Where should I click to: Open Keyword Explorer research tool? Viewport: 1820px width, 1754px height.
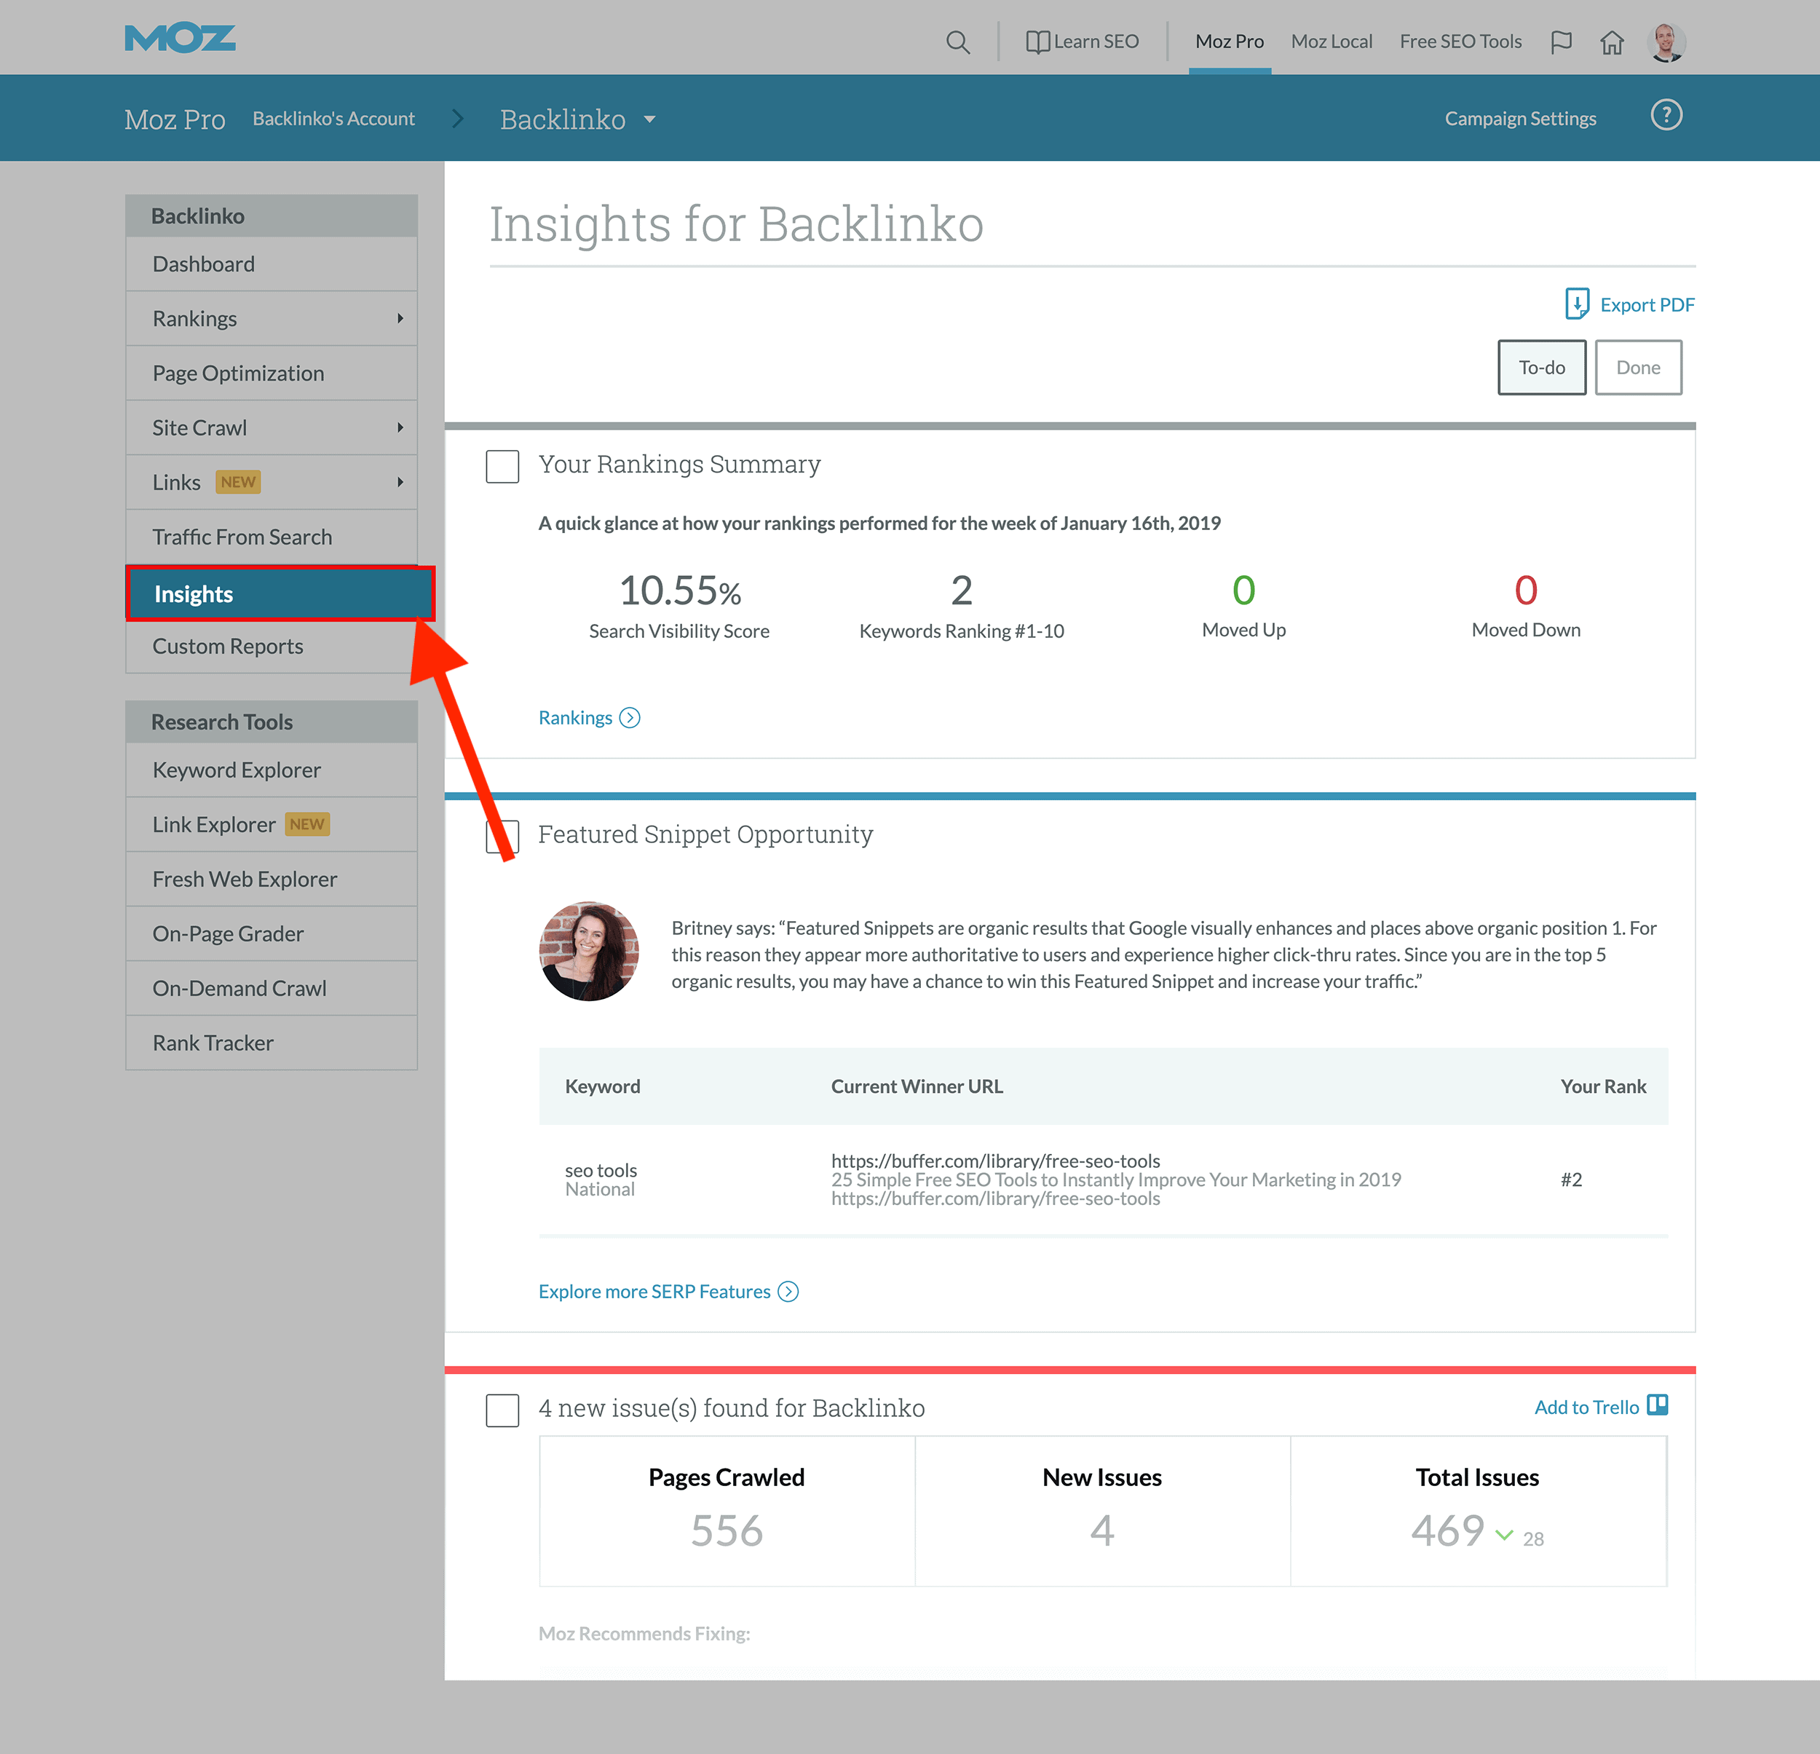pos(271,770)
